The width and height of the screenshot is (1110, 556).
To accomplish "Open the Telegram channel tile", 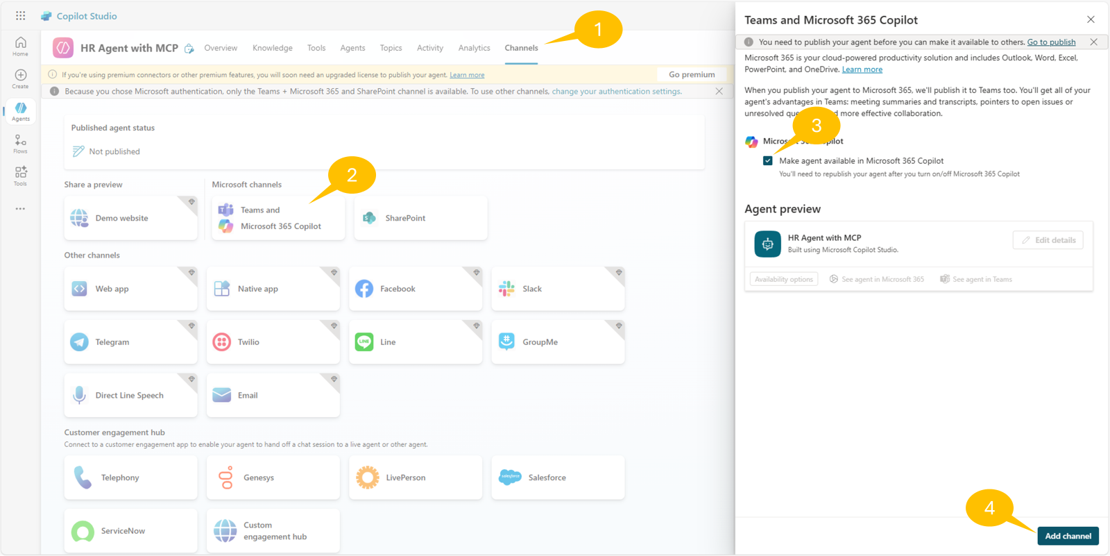I will tap(131, 342).
